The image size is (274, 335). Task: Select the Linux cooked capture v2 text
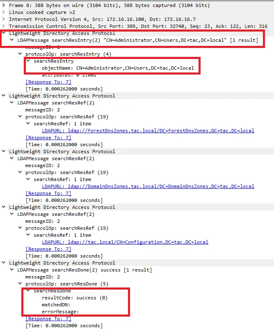42,12
